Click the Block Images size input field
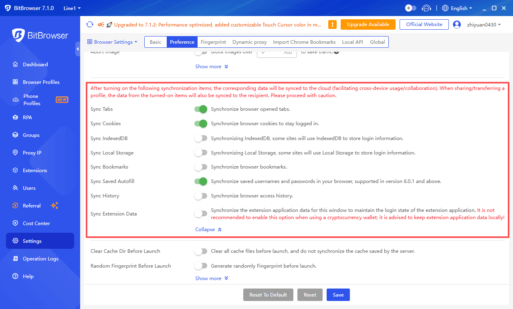513x309 pixels. point(277,51)
